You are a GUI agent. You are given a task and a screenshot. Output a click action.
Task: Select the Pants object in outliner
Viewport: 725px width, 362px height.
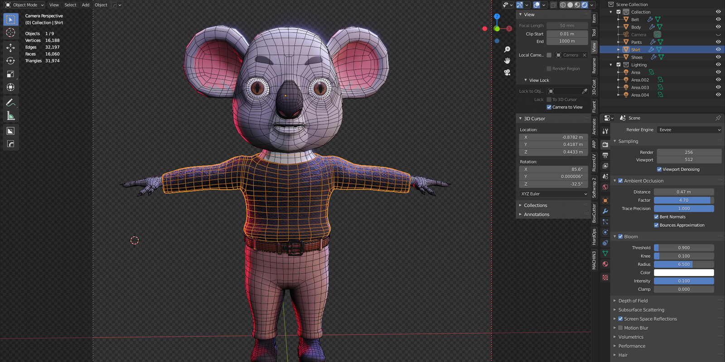click(636, 42)
